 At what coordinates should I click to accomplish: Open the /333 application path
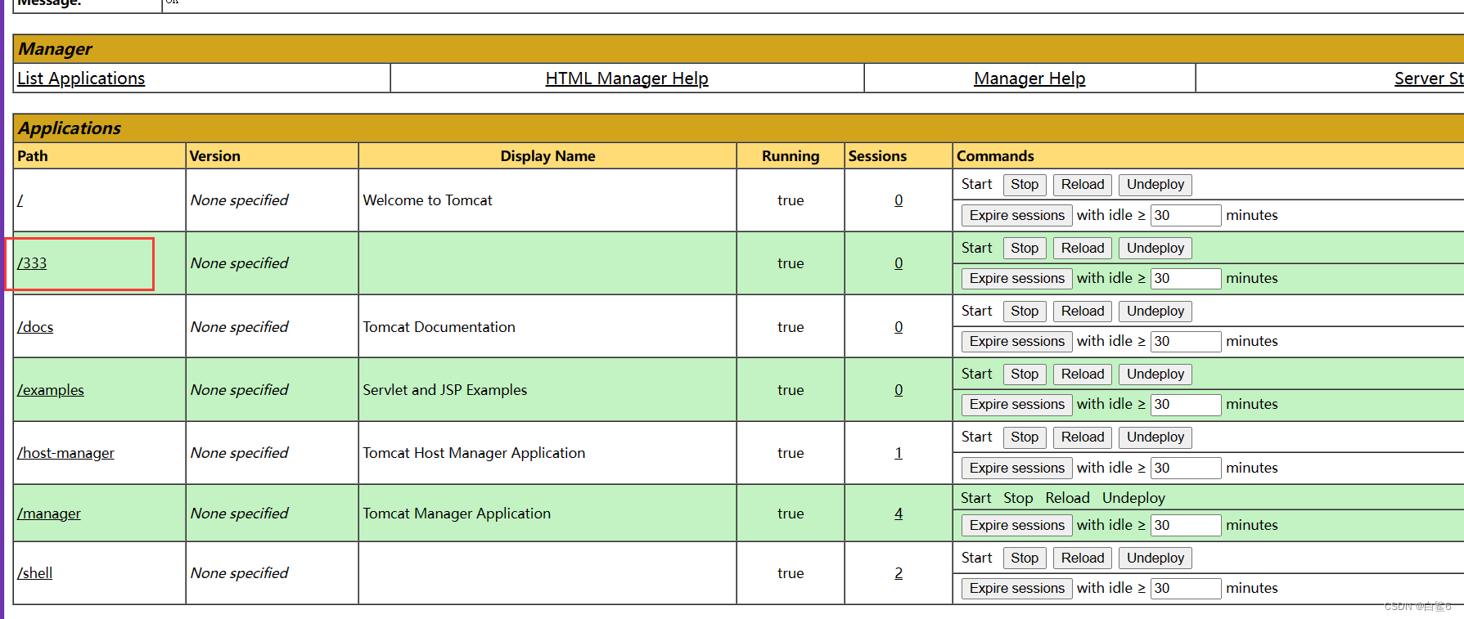tap(32, 263)
